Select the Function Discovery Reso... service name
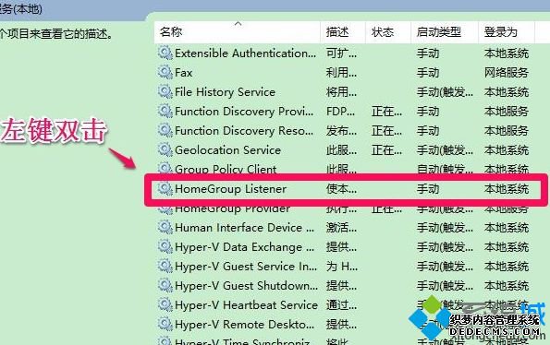550x345 pixels. pos(244,130)
